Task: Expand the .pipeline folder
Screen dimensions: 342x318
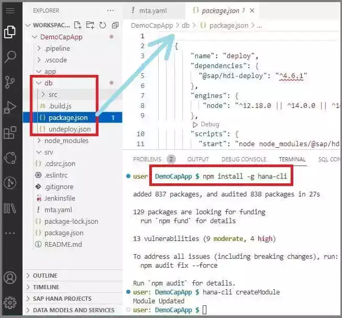Action: [39, 48]
